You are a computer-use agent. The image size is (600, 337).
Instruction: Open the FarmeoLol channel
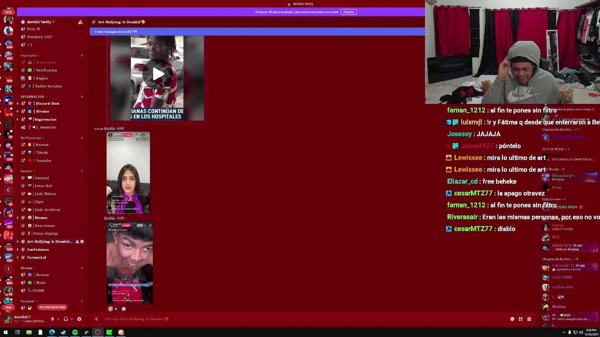tap(52, 257)
